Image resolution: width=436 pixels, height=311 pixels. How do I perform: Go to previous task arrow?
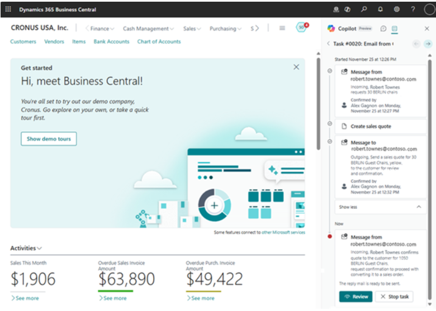click(416, 44)
